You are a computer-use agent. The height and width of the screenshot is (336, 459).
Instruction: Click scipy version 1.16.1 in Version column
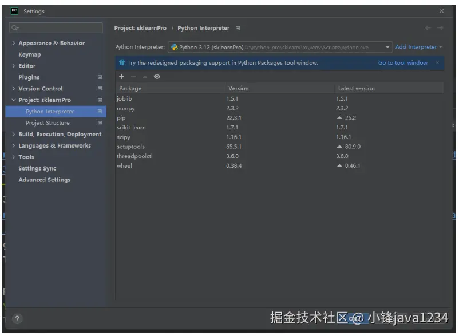coord(234,137)
